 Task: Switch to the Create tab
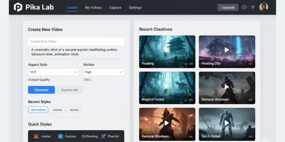(x=72, y=7)
